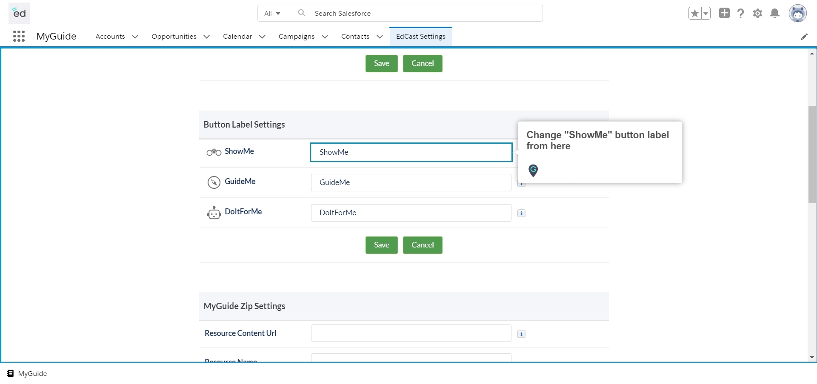This screenshot has width=817, height=384.
Task: Open the Help question mark icon
Action: click(x=741, y=13)
